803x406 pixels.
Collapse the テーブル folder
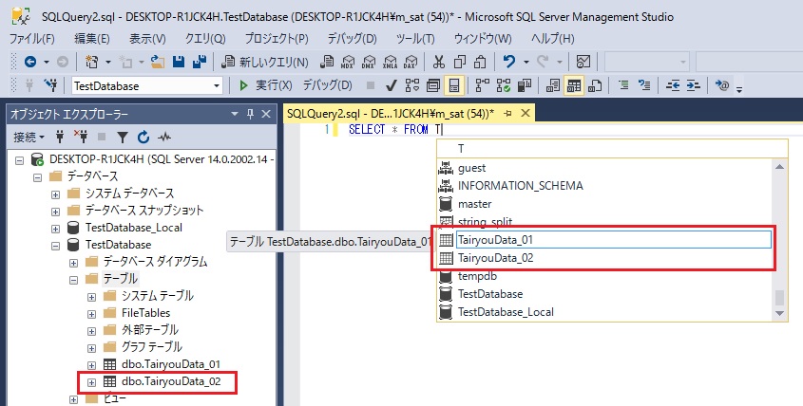click(74, 280)
